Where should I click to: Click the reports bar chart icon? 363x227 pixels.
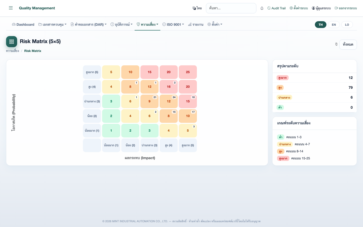point(190,24)
